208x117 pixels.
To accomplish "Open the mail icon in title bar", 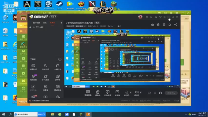I will [x=147, y=17].
